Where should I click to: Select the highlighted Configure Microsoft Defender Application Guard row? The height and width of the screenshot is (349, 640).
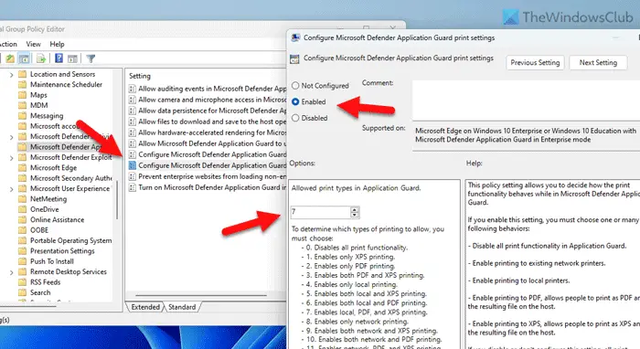point(208,165)
